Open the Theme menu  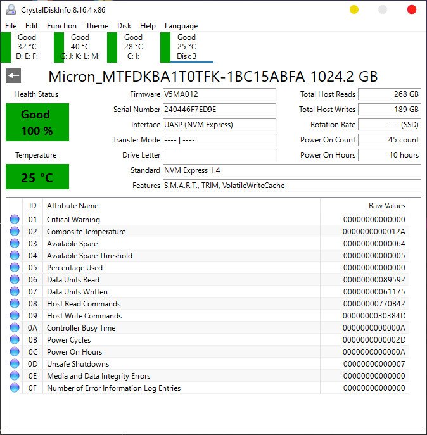coord(97,26)
